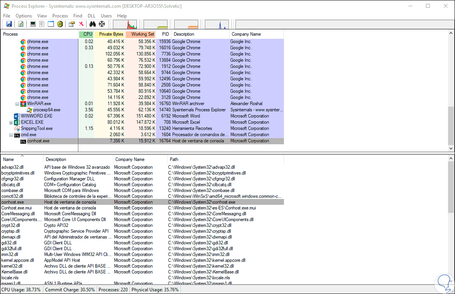This screenshot has height=294, width=455.
Task: Select the WinRAR.exe process icon
Action: [23, 104]
